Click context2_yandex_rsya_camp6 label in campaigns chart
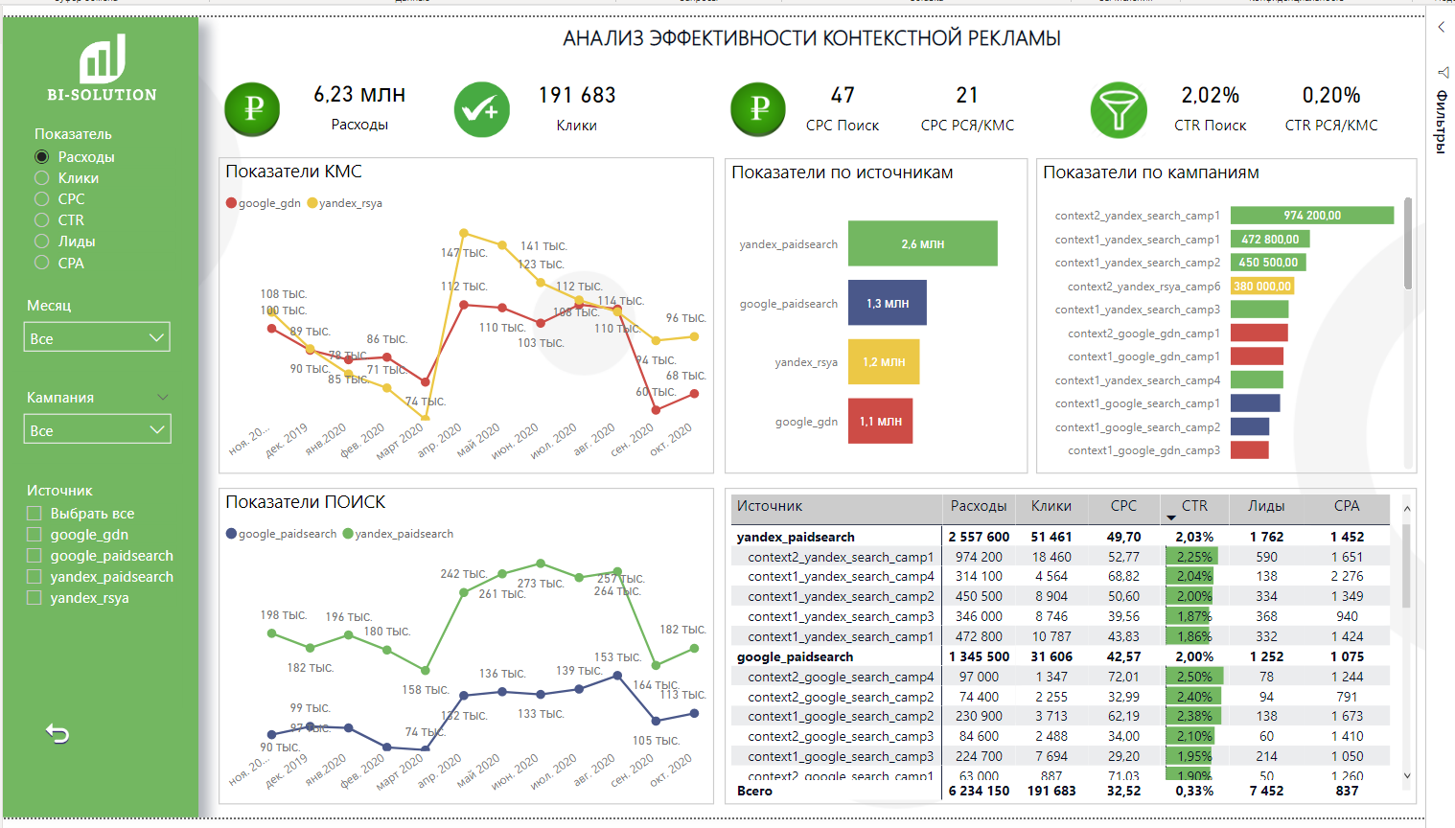Viewport: 1455px width, 828px height. point(1143,286)
